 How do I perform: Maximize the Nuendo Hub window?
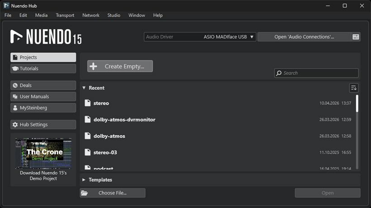[x=345, y=6]
